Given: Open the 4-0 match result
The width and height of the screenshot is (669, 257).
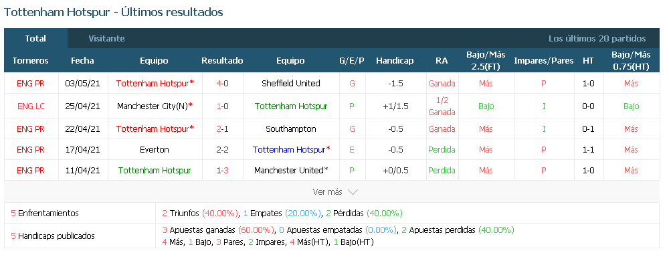Looking at the screenshot, I should [x=222, y=84].
